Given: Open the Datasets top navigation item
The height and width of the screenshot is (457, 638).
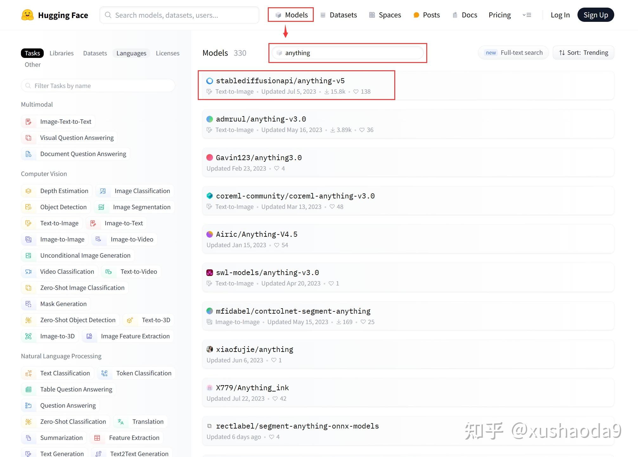Looking at the screenshot, I should click(339, 15).
